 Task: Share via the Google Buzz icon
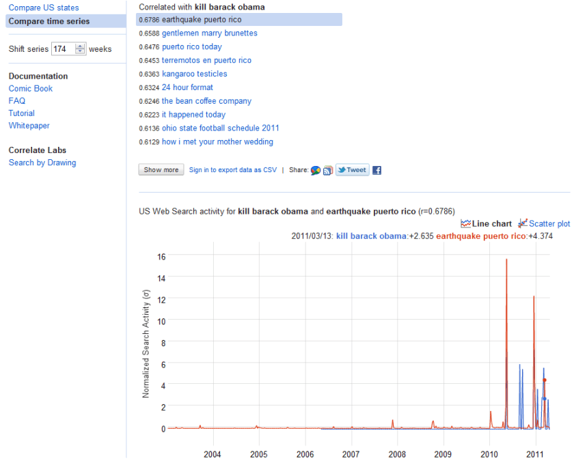tap(315, 170)
